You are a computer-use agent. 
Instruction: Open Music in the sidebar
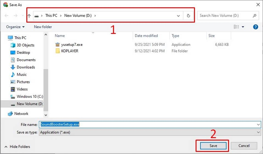[x=22, y=75]
